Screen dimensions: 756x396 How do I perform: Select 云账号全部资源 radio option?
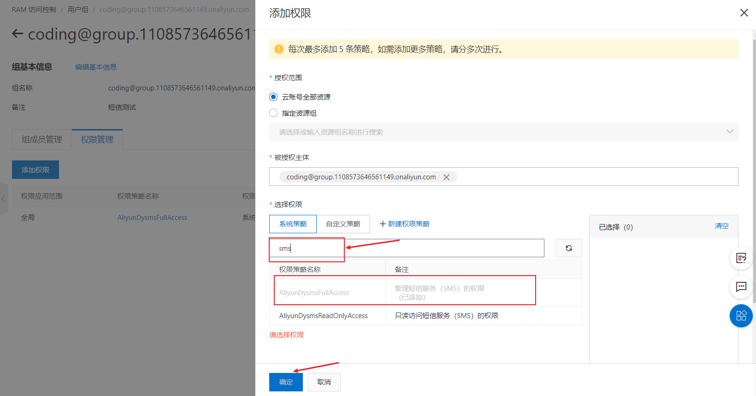273,97
